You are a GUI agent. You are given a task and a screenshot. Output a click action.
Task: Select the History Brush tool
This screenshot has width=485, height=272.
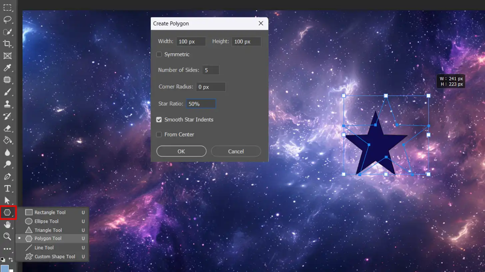click(7, 116)
